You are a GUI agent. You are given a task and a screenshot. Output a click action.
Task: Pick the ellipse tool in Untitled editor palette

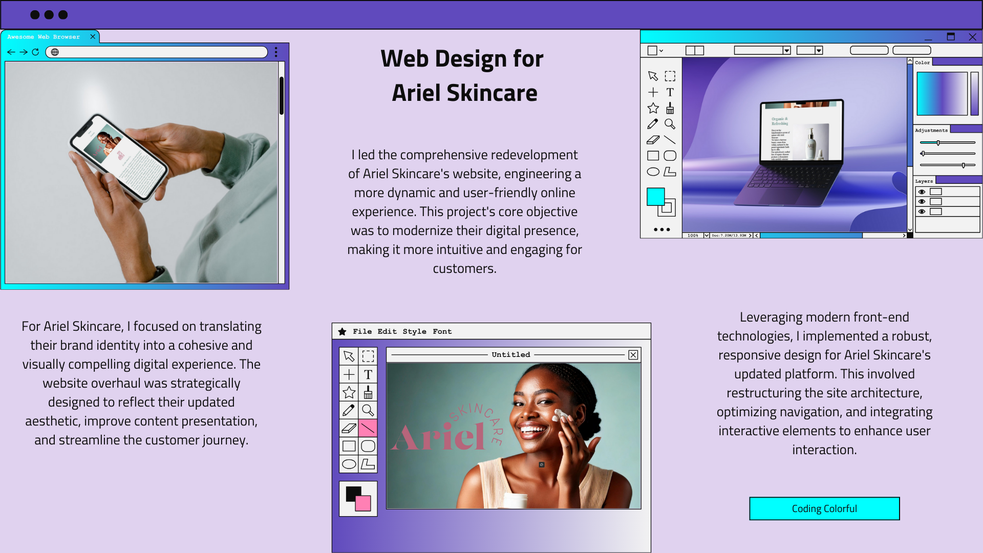coord(349,464)
